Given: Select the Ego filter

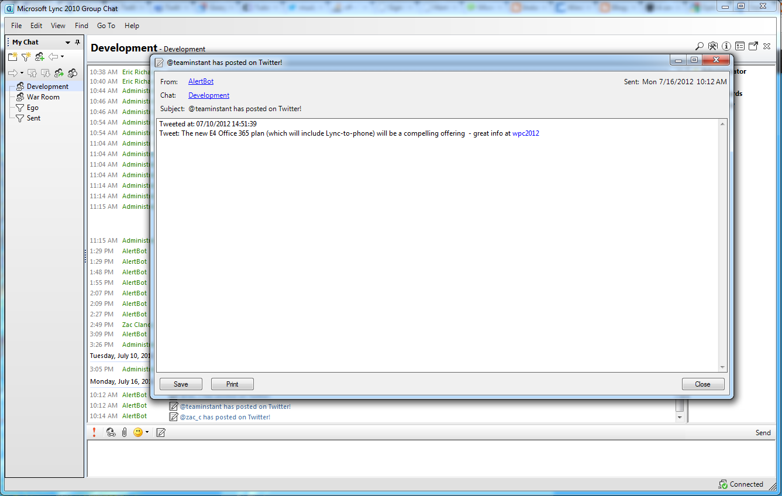Looking at the screenshot, I should click(33, 108).
